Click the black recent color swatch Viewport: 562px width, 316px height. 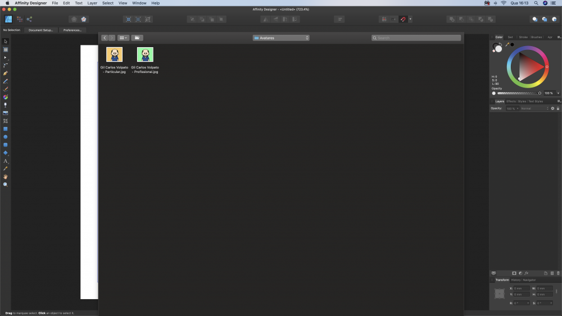[512, 45]
